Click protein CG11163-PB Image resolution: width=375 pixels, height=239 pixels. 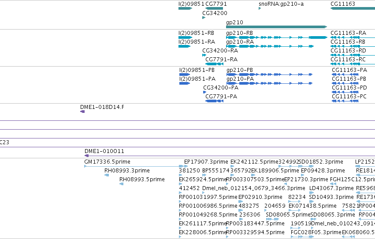345,83
